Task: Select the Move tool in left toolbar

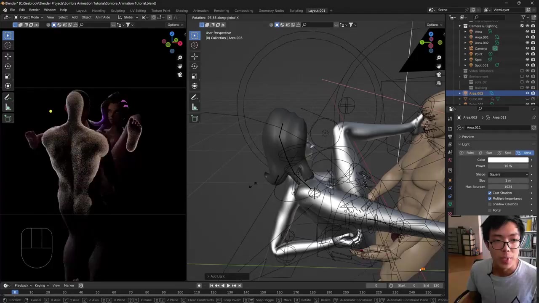Action: click(x=8, y=56)
